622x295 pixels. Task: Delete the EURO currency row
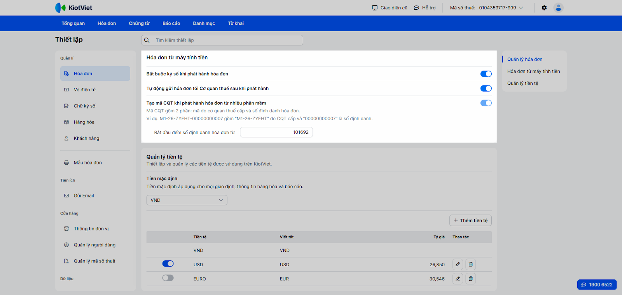tap(470, 279)
